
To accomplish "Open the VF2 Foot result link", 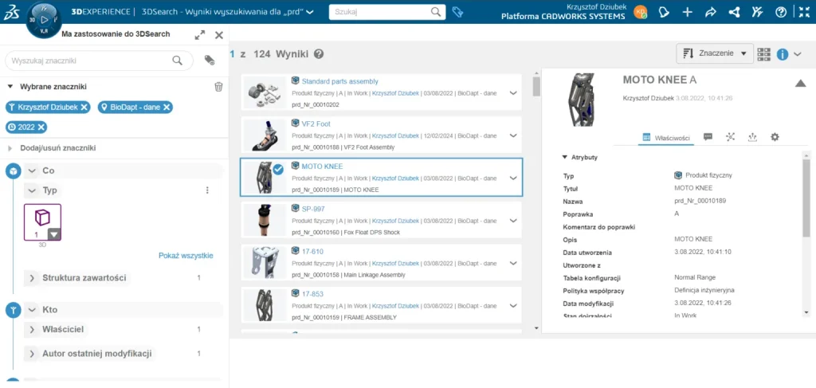I will pos(316,123).
